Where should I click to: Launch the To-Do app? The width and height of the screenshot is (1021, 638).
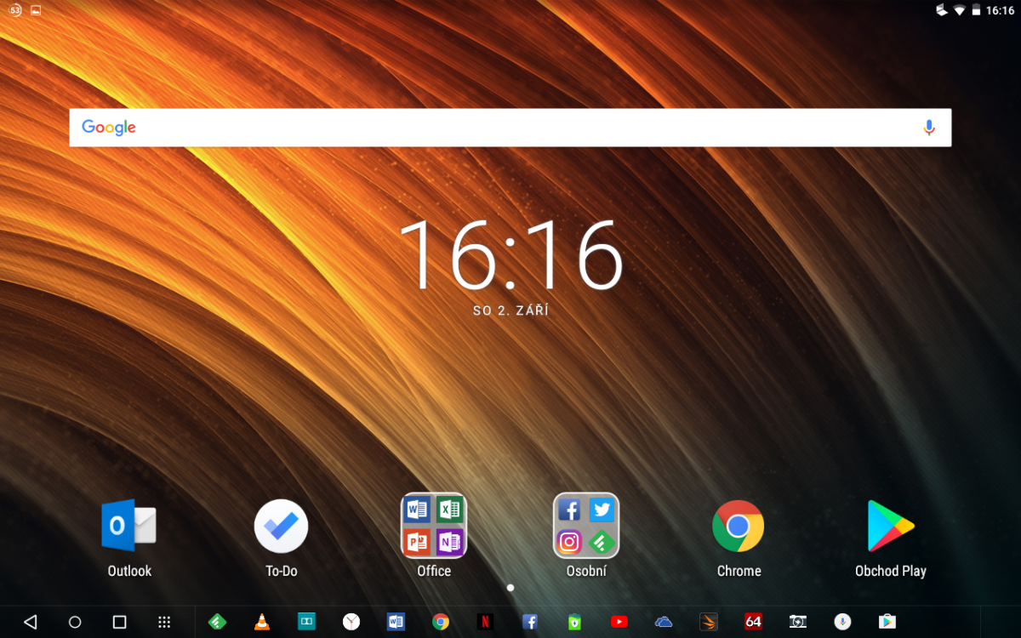(281, 527)
